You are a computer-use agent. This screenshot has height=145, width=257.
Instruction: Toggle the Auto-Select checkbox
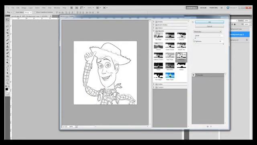15,12
